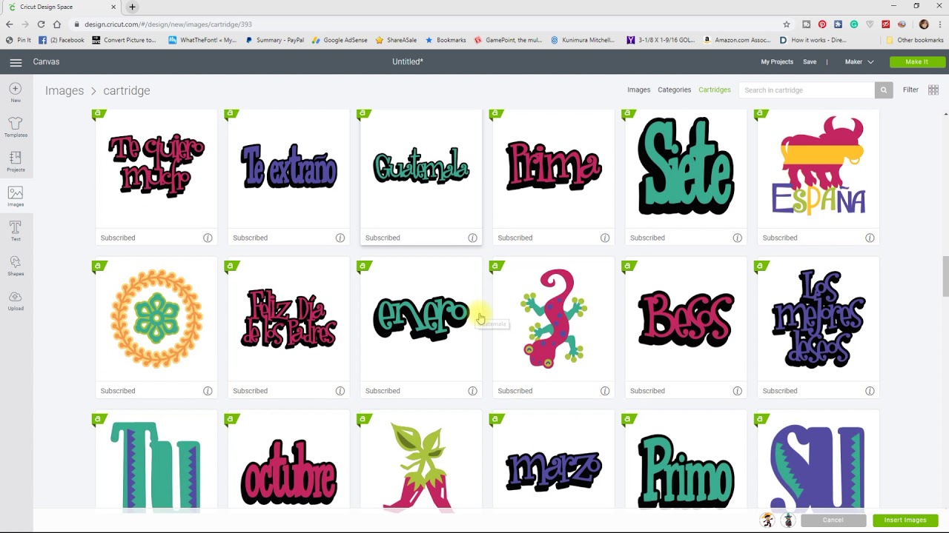Open a new browser tab

point(132,7)
